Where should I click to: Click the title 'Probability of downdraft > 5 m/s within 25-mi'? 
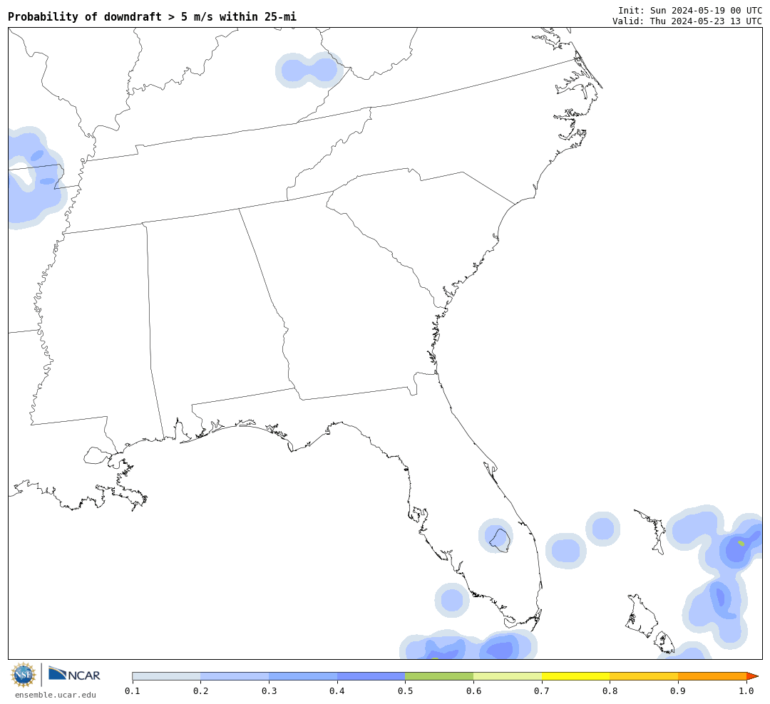(x=153, y=16)
